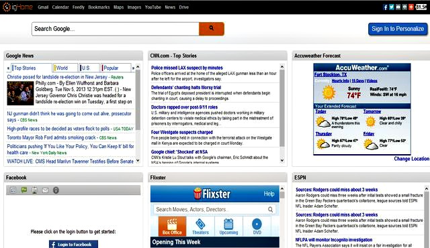430x248 pixels.
Task: Open Bookmarks in top navigation
Action: [x=99, y=7]
